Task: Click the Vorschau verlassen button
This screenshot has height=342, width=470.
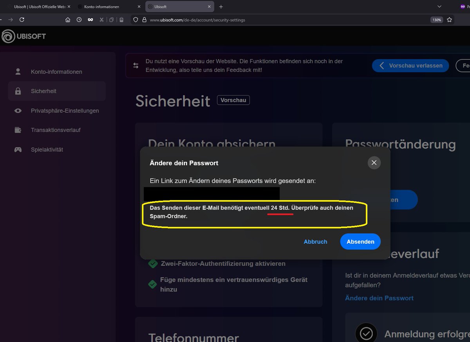Action: pos(410,66)
